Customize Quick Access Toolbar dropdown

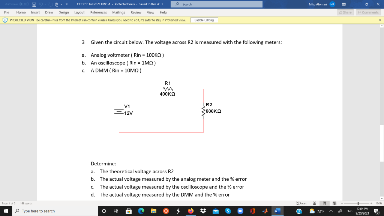[x=66, y=4]
